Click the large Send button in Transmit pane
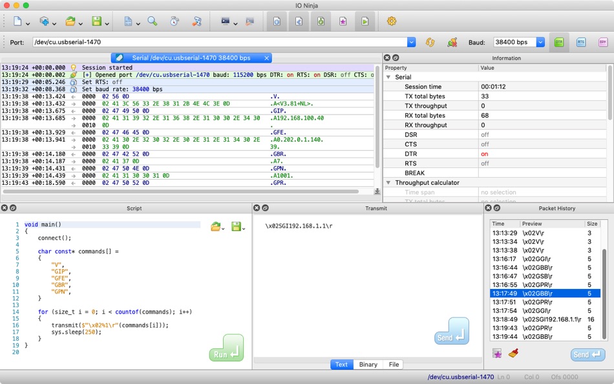This screenshot has height=384, width=614. coord(452,331)
